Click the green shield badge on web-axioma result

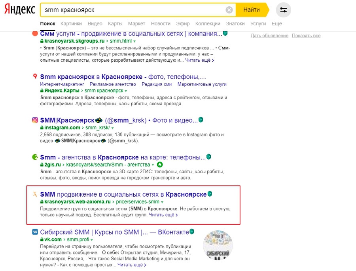(210, 194)
